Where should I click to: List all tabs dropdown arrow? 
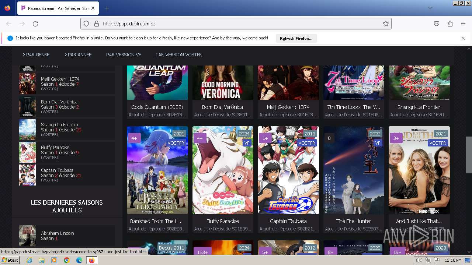(x=430, y=8)
